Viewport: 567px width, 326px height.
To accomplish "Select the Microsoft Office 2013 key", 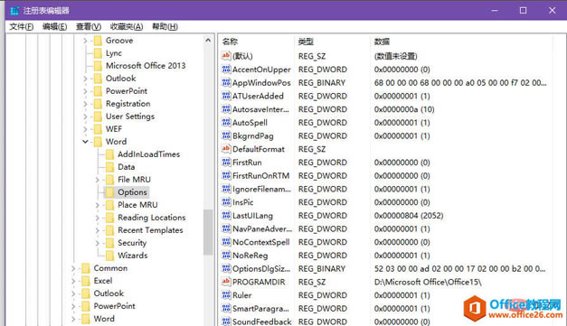I will tap(146, 66).
